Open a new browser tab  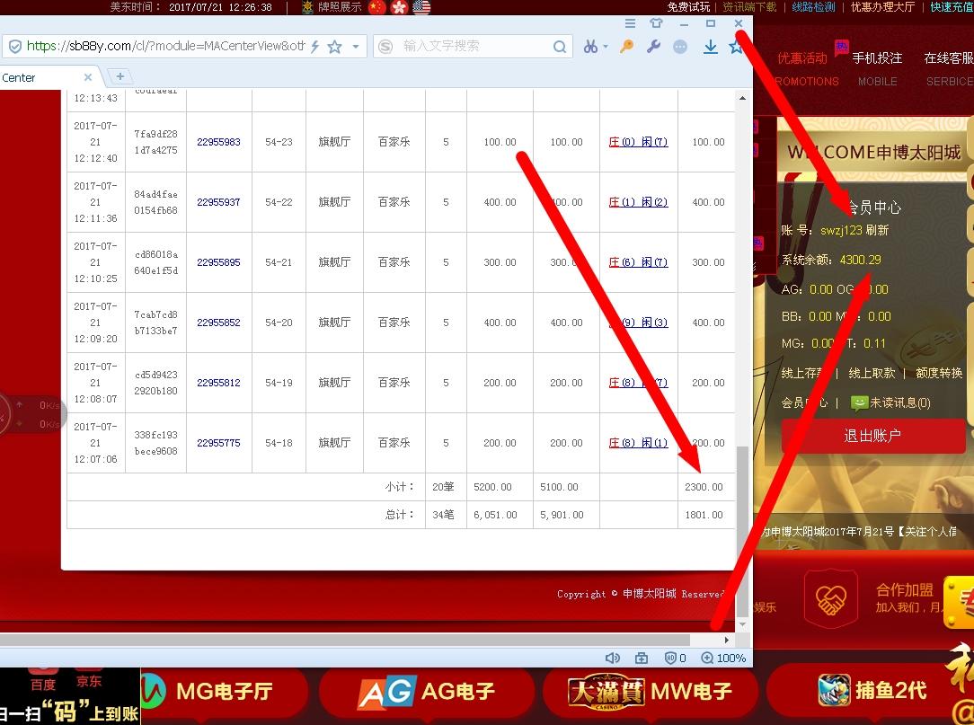(120, 77)
